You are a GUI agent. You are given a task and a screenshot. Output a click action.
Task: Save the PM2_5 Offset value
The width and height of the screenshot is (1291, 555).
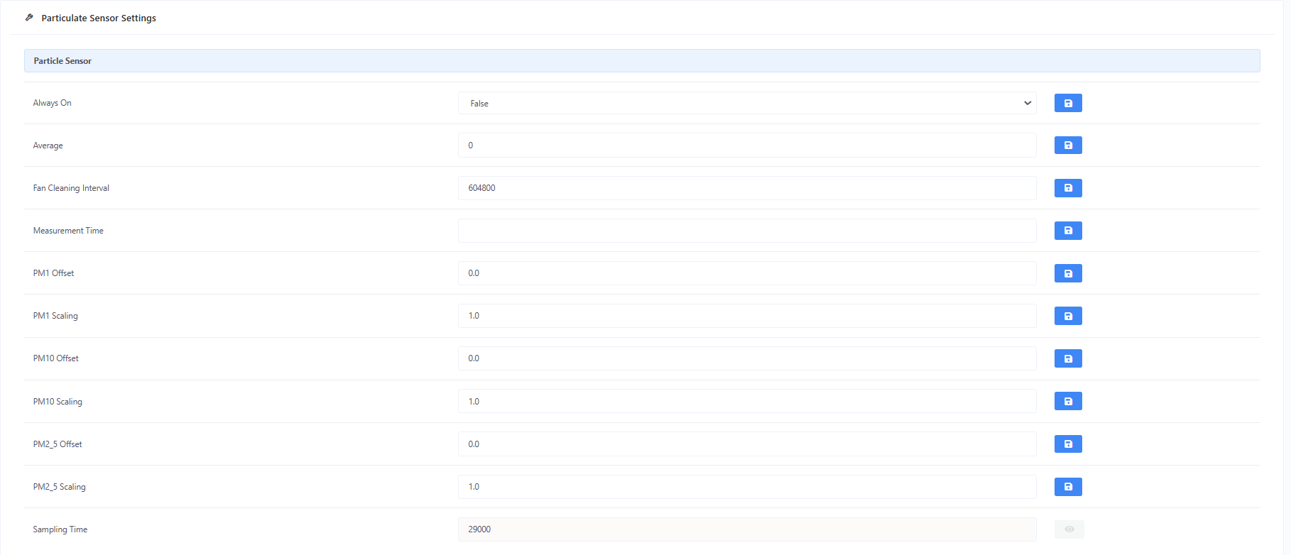(1068, 444)
